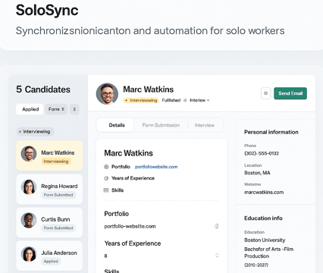Select the filter tab labeled 2
323x273 pixels.
pyautogui.click(x=74, y=109)
